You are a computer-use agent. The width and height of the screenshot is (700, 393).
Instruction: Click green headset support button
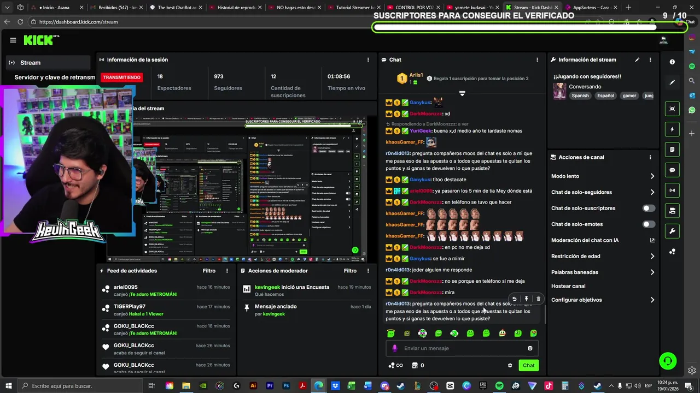tap(667, 361)
